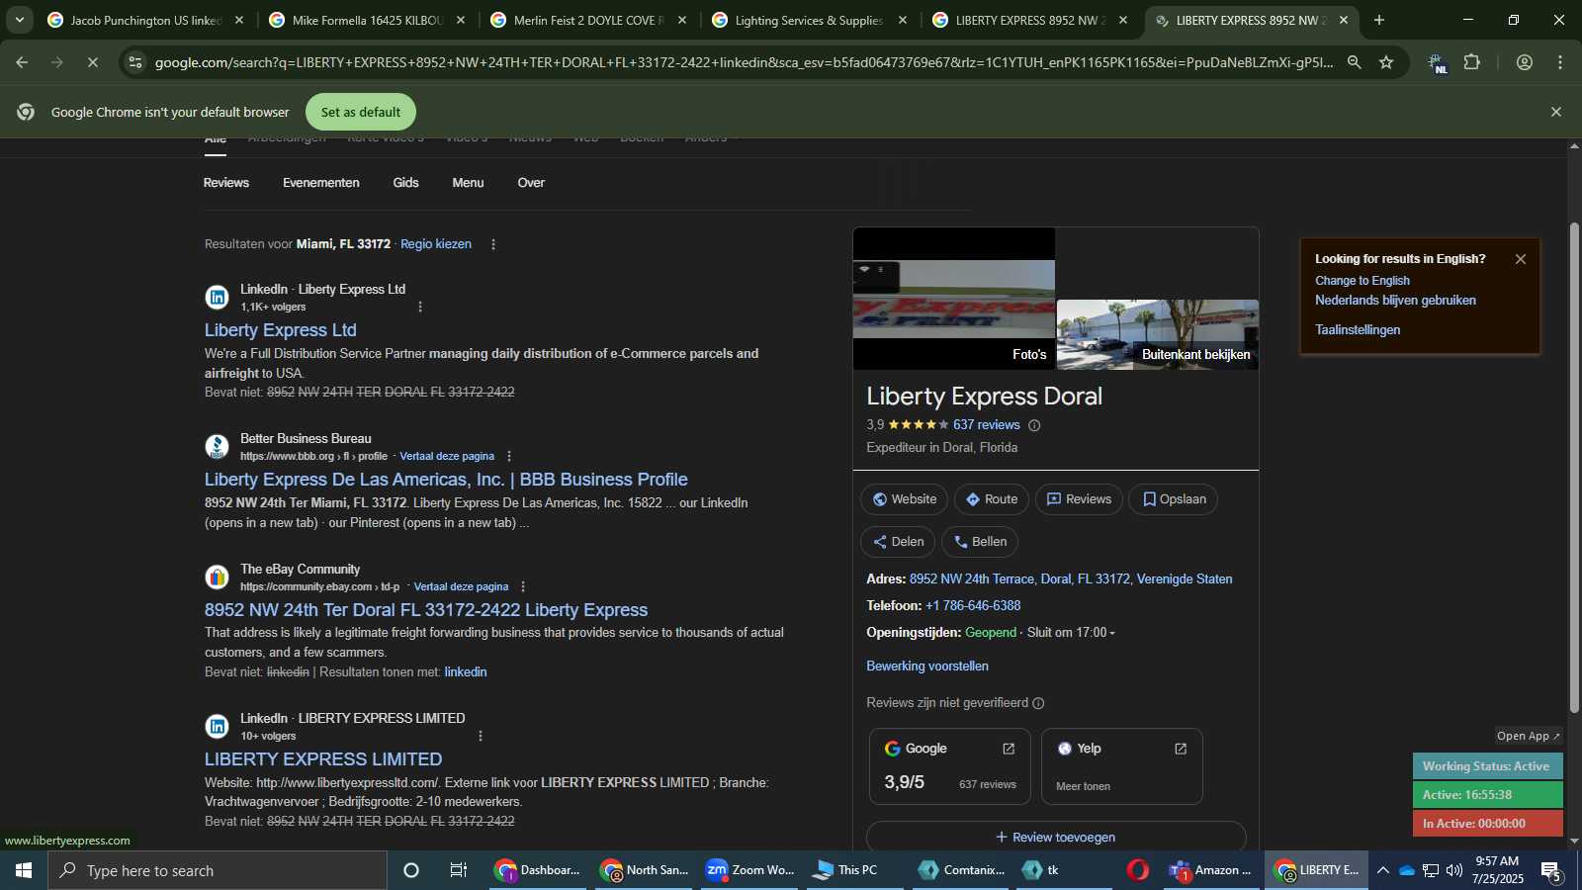The image size is (1582, 890).
Task: Select the Reviews filter tab
Action: tap(226, 183)
